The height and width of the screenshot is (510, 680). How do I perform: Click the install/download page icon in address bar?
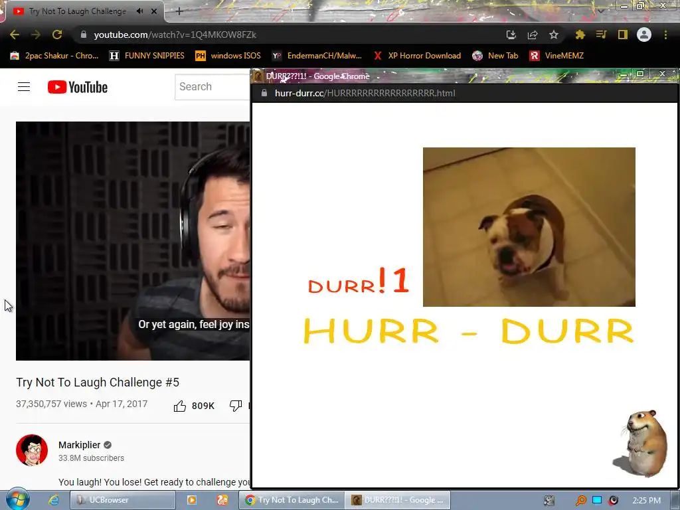(511, 35)
